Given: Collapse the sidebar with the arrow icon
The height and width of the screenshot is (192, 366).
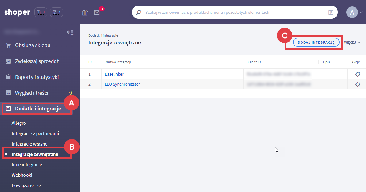Looking at the screenshot, I should pyautogui.click(x=70, y=32).
